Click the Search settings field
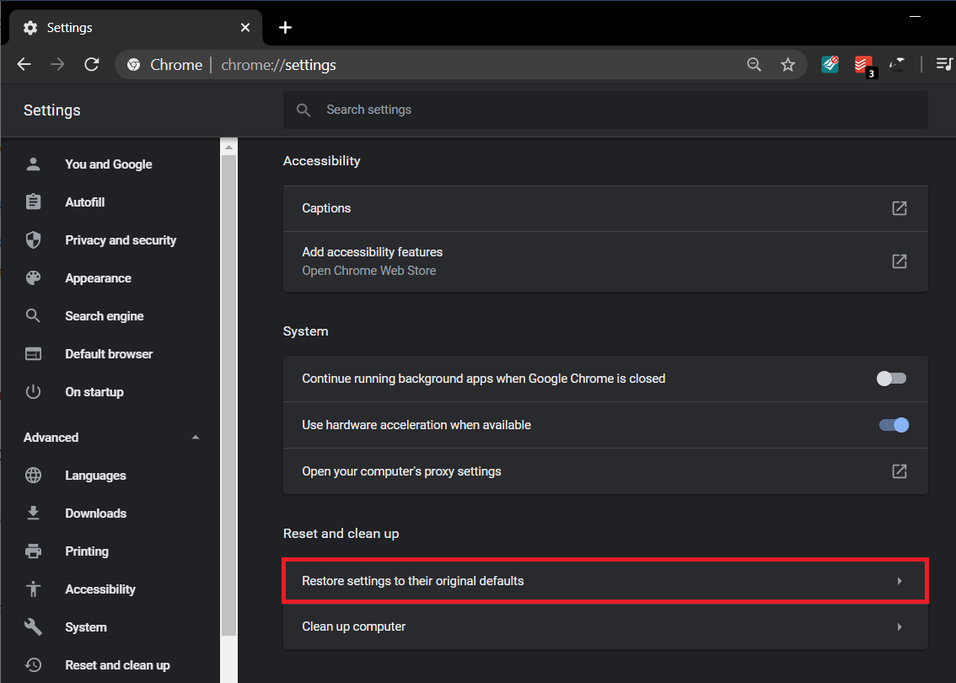 [604, 110]
